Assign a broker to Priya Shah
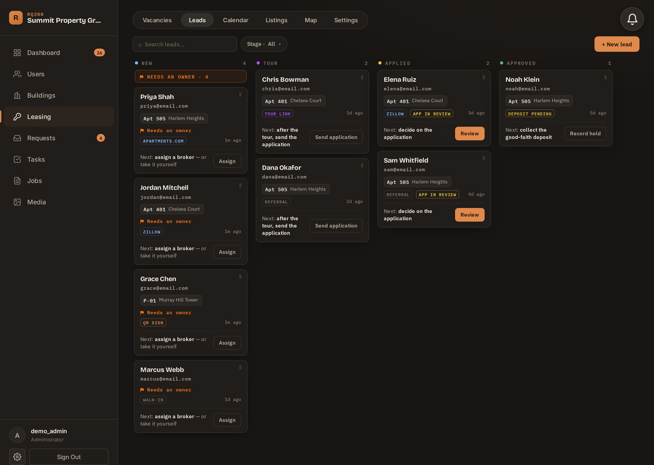The height and width of the screenshot is (465, 654). (x=227, y=161)
